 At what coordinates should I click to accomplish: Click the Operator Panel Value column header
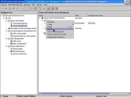pos(109,15)
